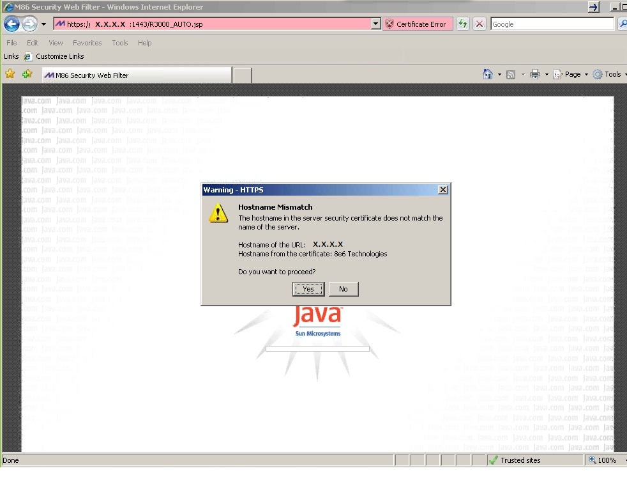Click the Refresh page icon
The width and height of the screenshot is (627, 498).
(462, 24)
